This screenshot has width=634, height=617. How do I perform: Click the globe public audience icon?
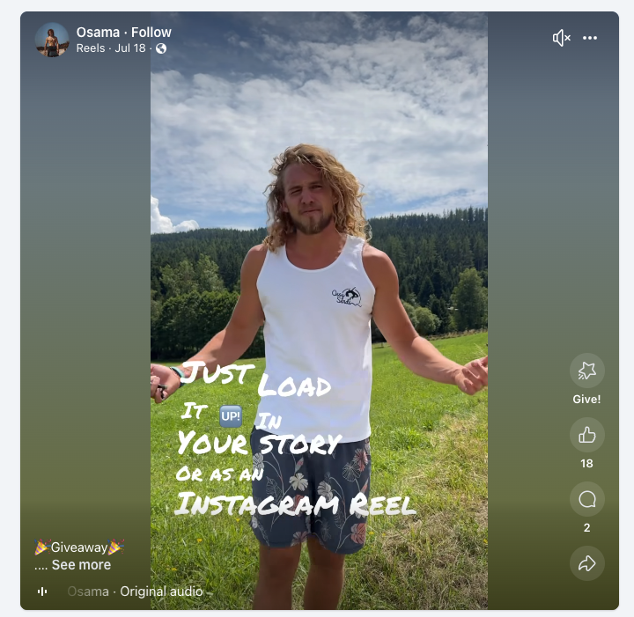pyautogui.click(x=161, y=48)
